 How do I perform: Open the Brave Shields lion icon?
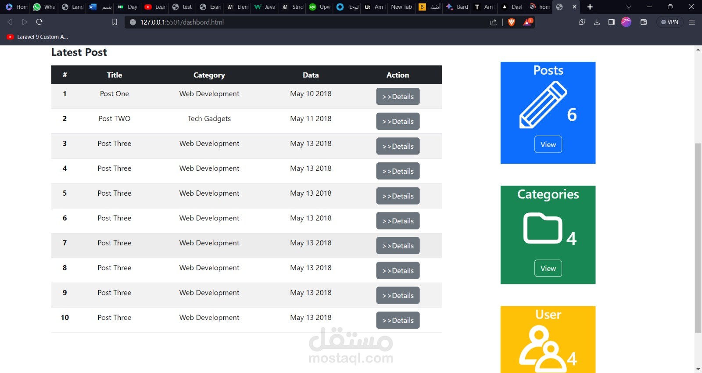point(511,22)
